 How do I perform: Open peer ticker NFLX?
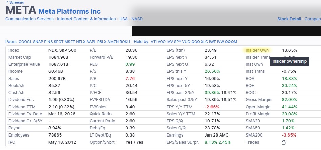coord(81,42)
